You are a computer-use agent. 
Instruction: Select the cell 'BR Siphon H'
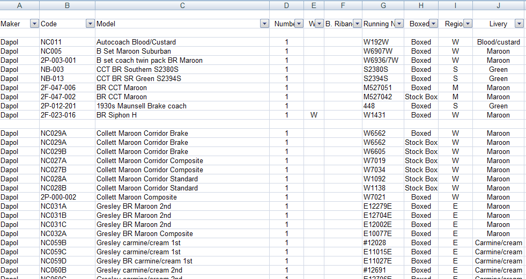point(182,115)
